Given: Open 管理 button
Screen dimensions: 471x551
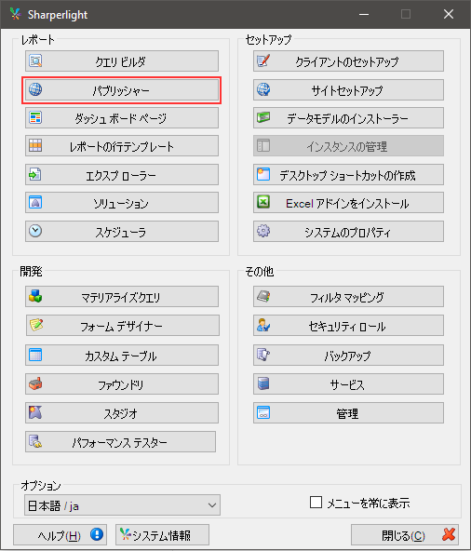Looking at the screenshot, I should tap(348, 413).
